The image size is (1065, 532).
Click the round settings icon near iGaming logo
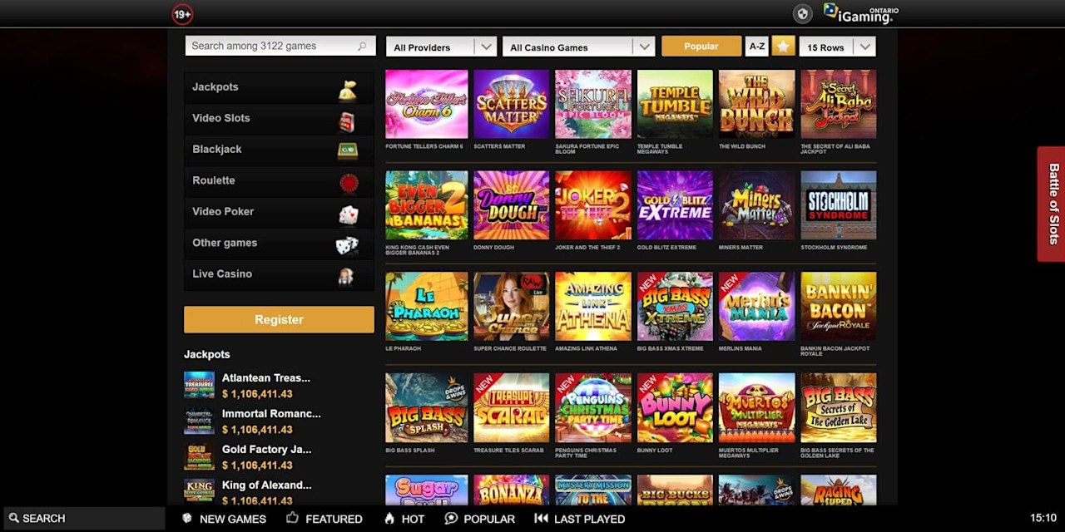click(x=802, y=13)
